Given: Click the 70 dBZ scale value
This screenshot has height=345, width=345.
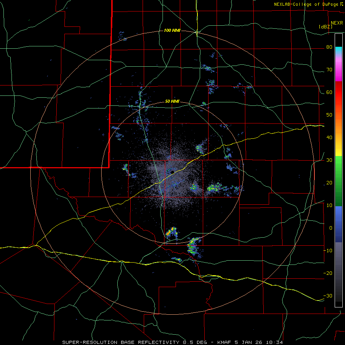Looking at the screenshot, I should coord(329,70).
